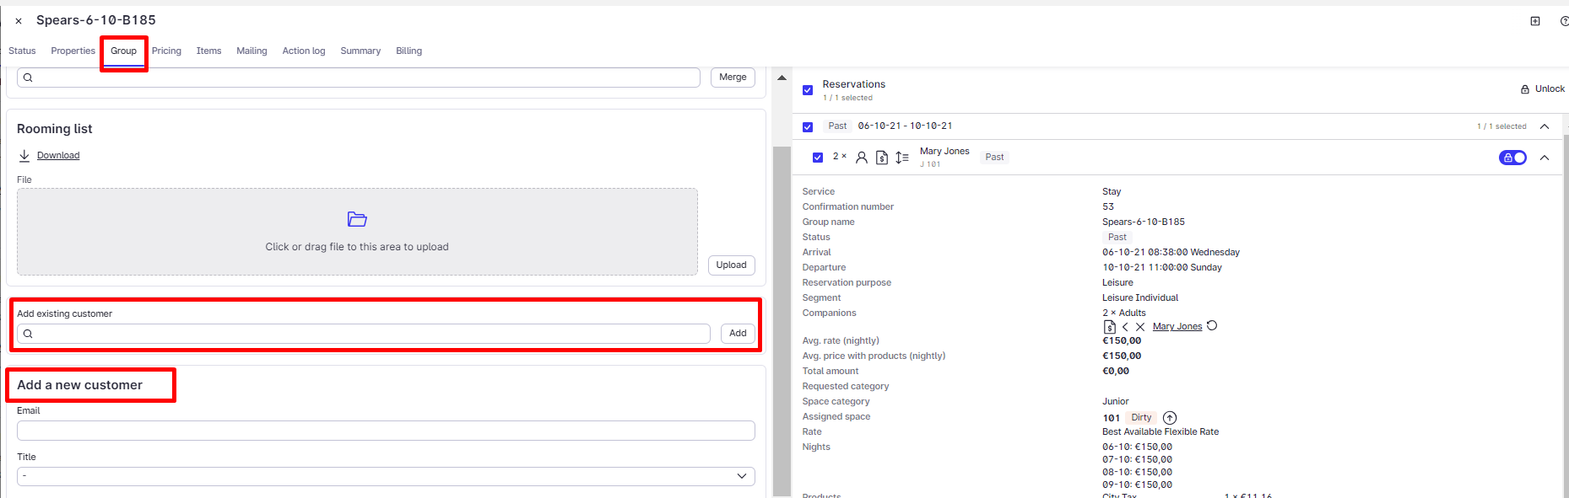
Task: Click the left panel vertical scrollbar
Action: click(x=782, y=320)
